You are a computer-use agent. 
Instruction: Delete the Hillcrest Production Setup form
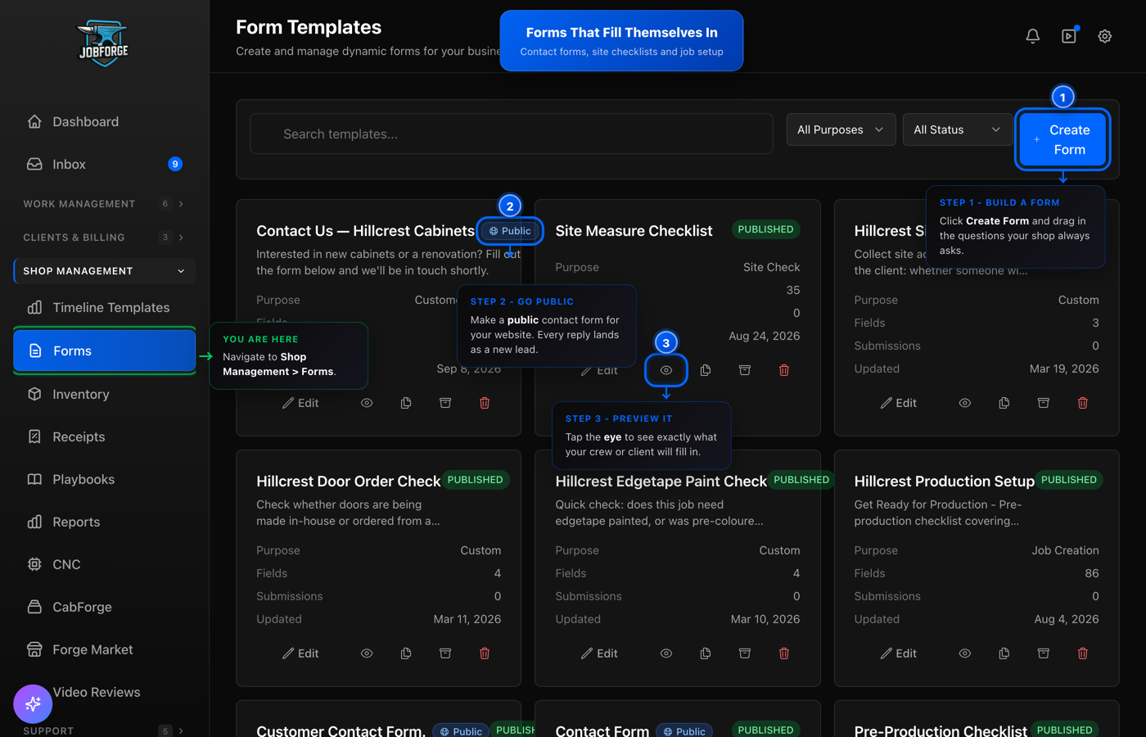(x=1083, y=653)
